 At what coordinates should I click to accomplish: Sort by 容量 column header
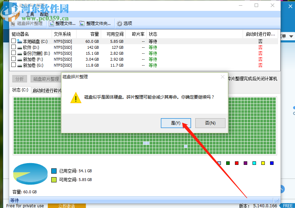point(89,34)
